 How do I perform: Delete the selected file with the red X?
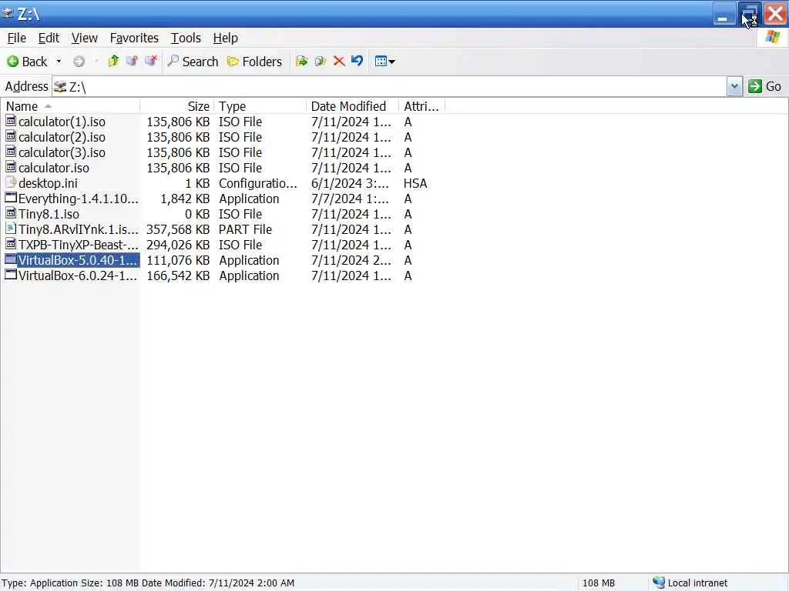(x=339, y=61)
